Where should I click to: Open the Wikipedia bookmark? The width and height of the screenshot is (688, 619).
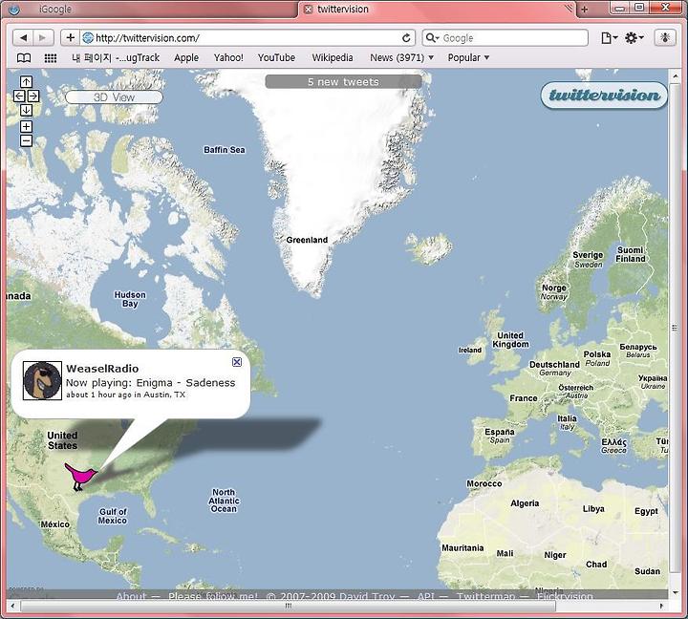[x=333, y=58]
